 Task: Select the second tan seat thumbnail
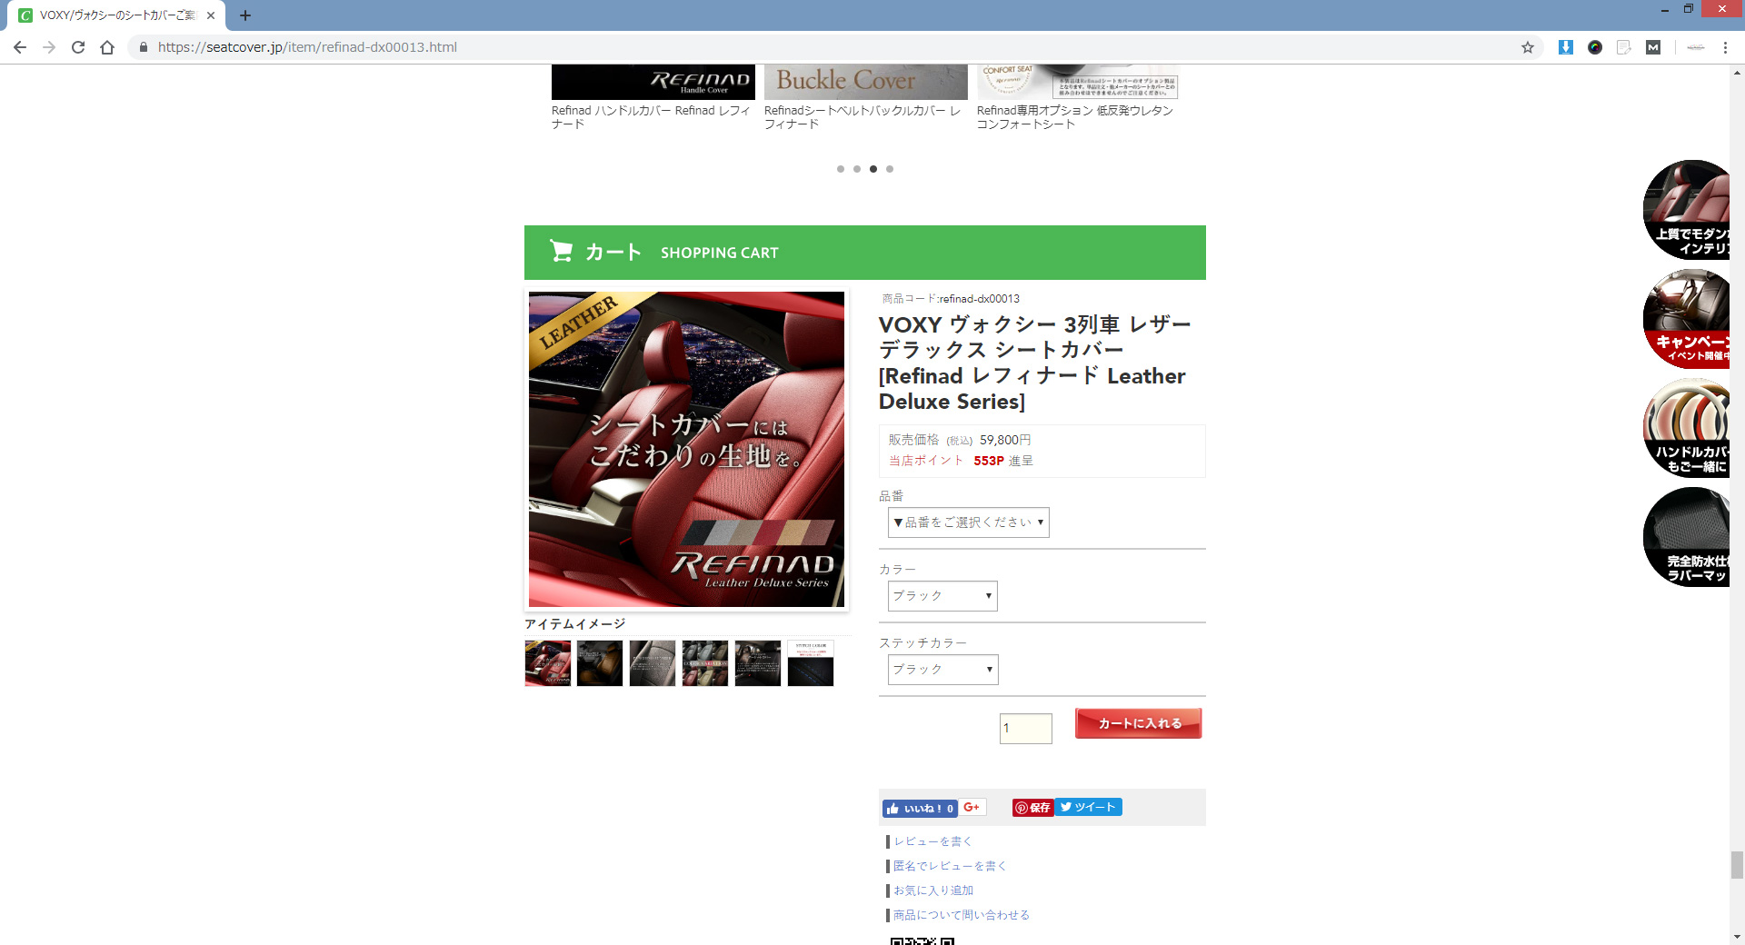click(600, 663)
